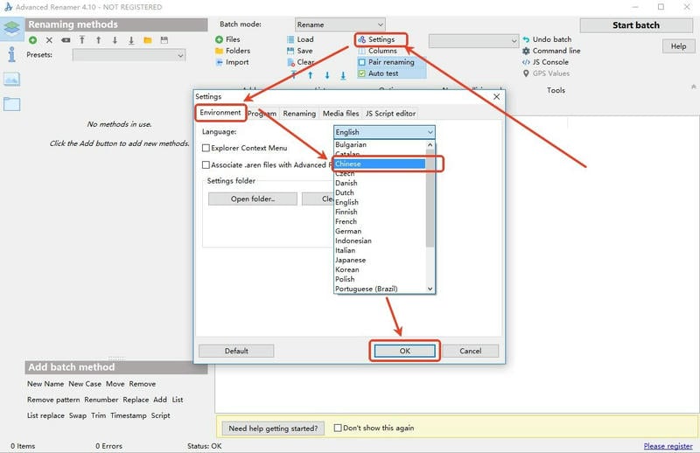Move list item up with blue arrow
Screen dimensions: 700x453
[311, 75]
